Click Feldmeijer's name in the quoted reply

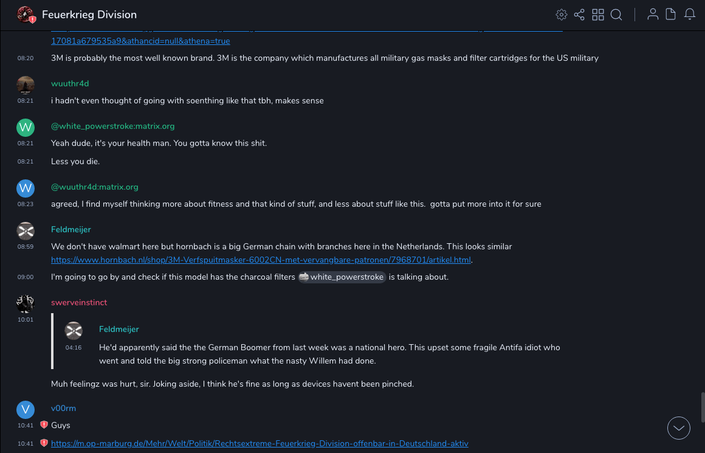119,329
